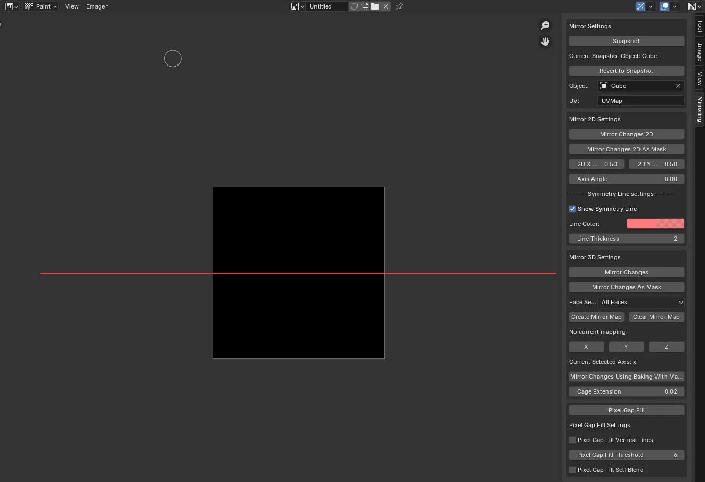Open the Line Color swatch
705x482 pixels.
[x=655, y=224]
